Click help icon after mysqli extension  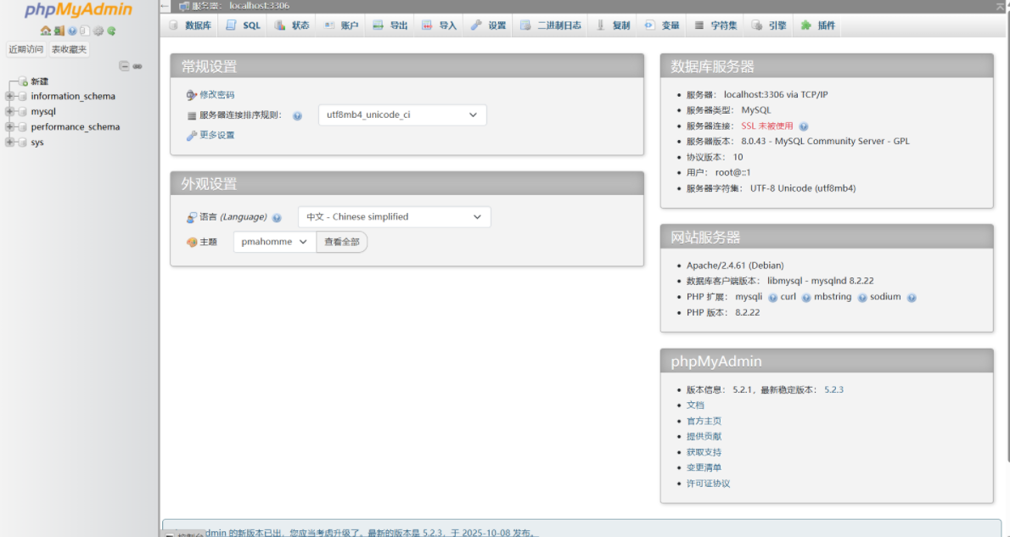772,298
